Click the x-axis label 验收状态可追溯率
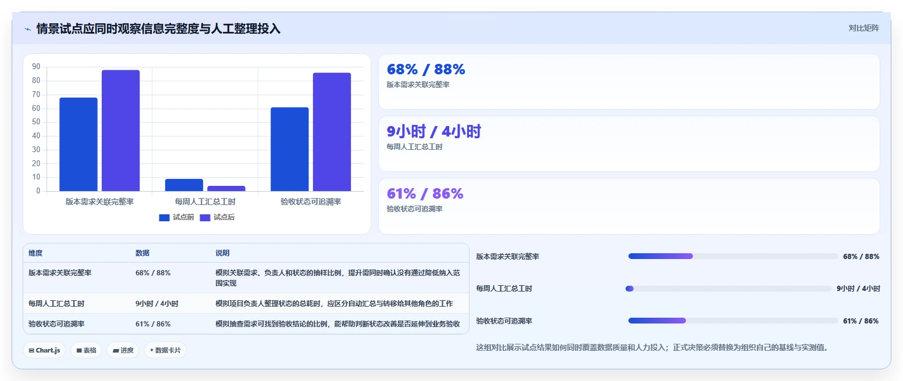 (311, 202)
